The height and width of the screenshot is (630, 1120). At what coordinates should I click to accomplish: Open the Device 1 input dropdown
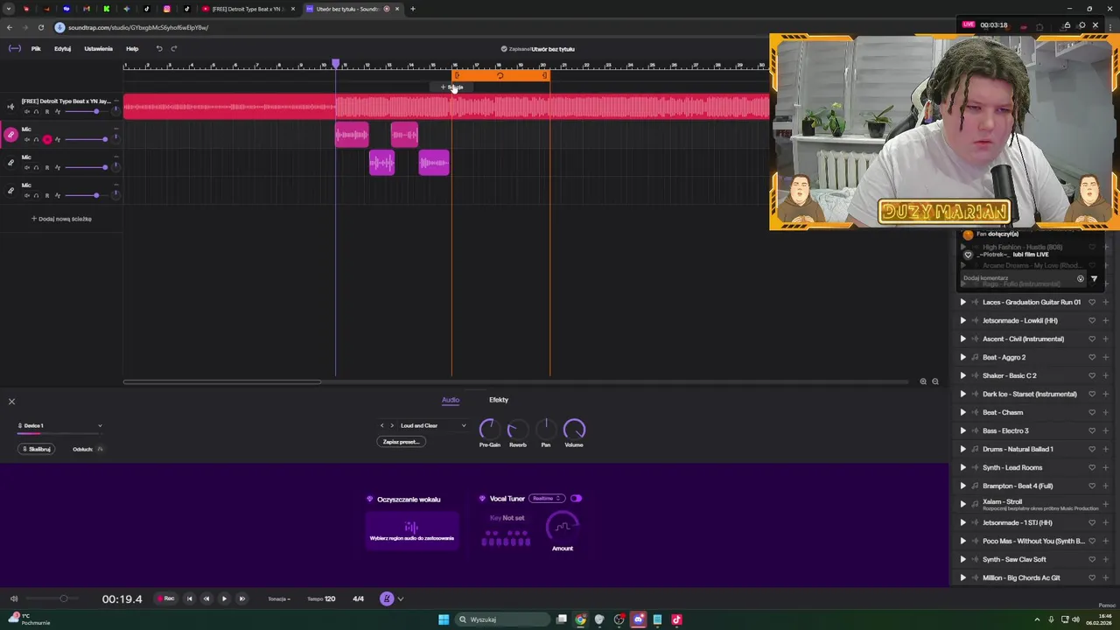pos(59,425)
